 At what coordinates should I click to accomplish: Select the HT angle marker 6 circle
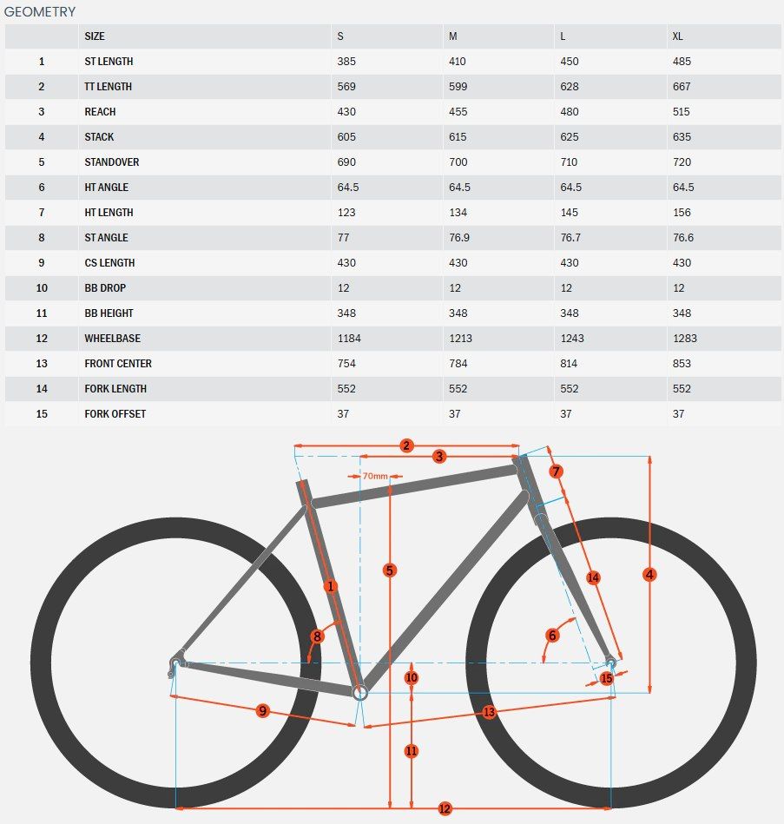click(552, 636)
